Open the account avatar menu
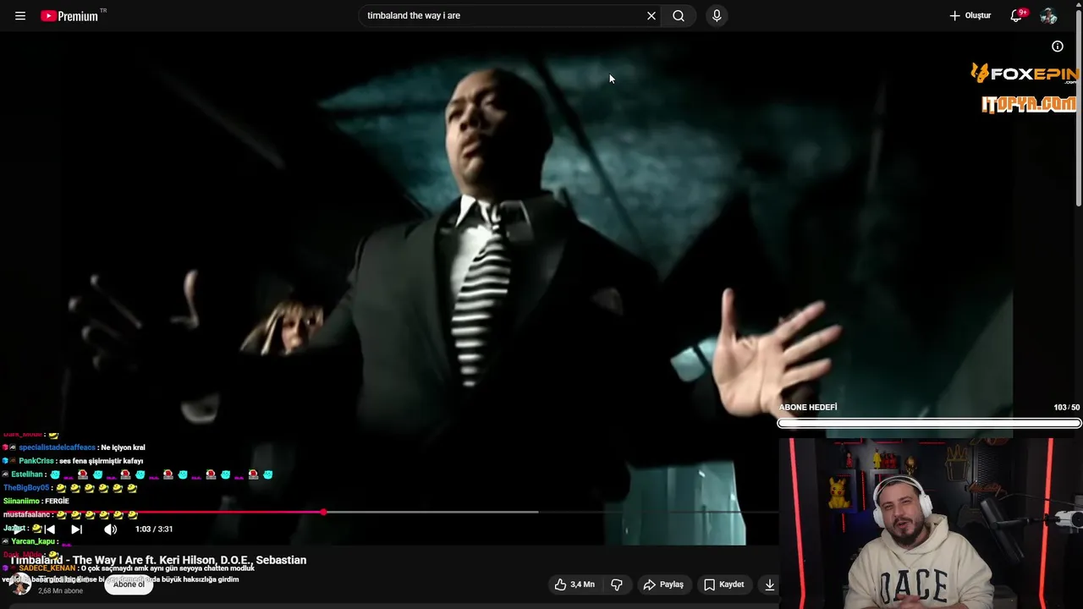The width and height of the screenshot is (1083, 609). coord(1048,16)
